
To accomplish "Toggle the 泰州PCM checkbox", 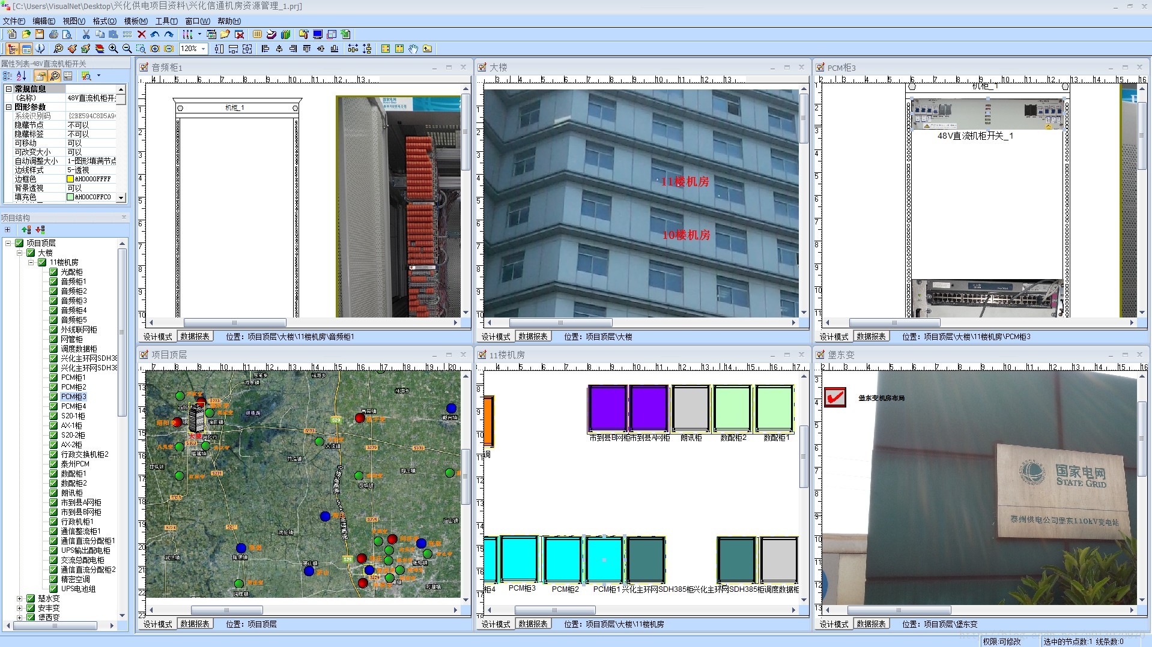I will point(53,464).
